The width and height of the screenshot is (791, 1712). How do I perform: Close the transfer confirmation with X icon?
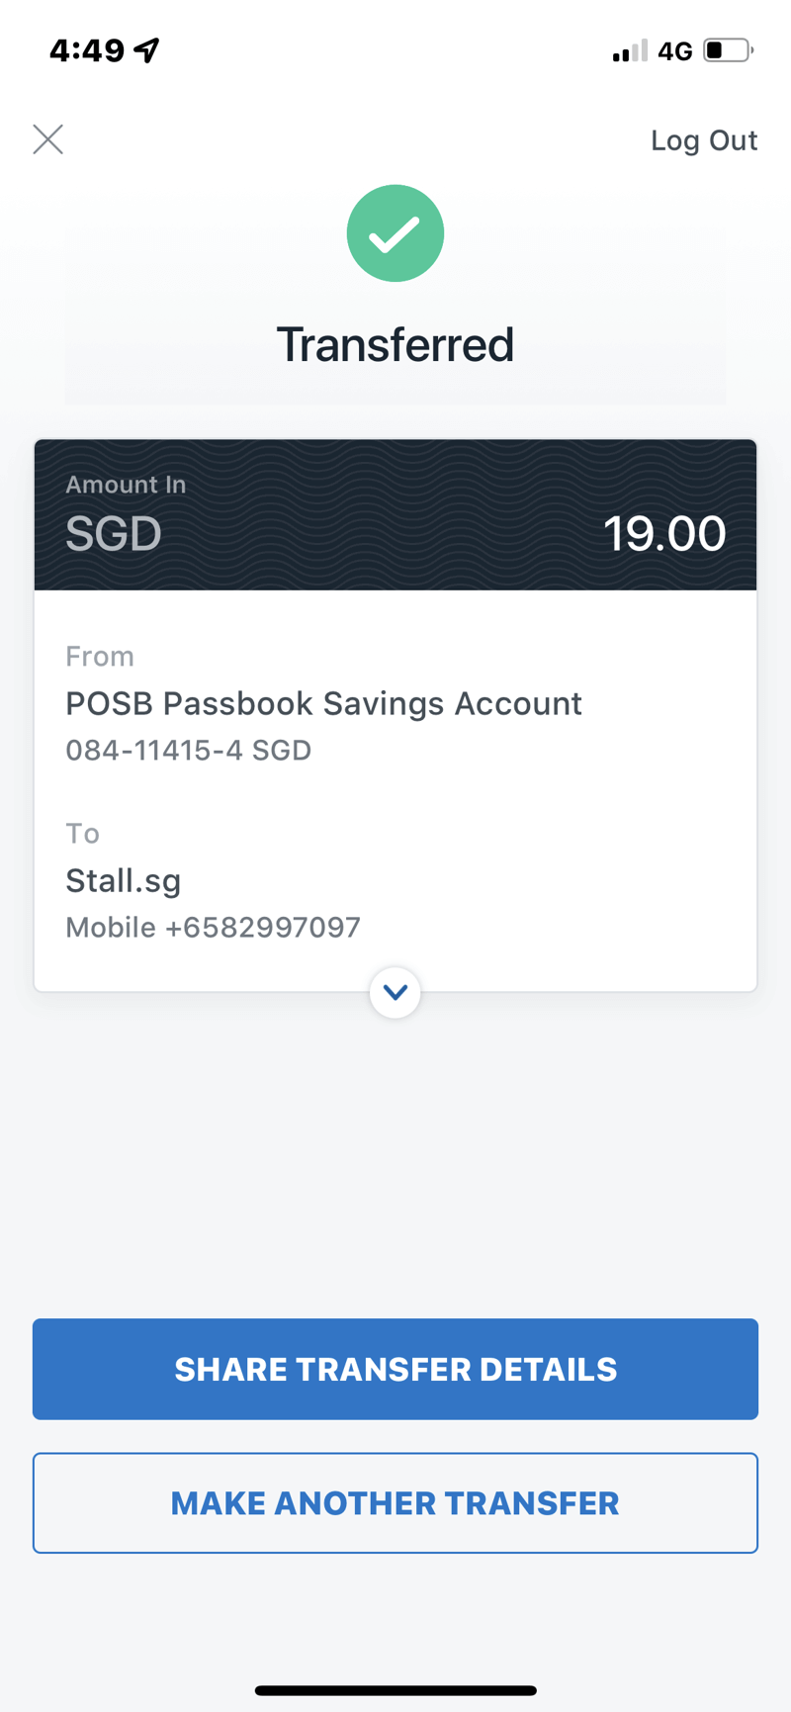(47, 139)
